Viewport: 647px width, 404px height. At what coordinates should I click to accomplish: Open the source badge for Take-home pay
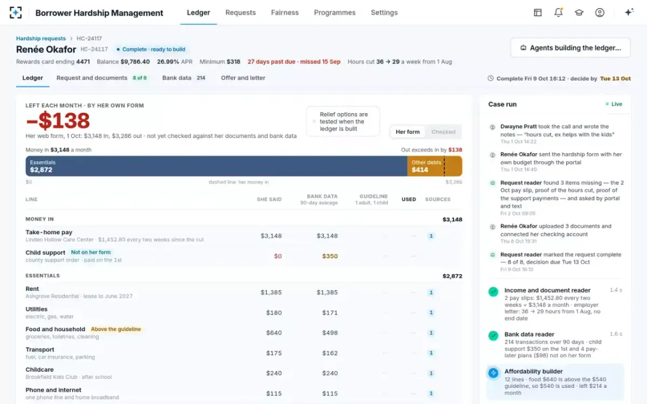[x=431, y=236]
